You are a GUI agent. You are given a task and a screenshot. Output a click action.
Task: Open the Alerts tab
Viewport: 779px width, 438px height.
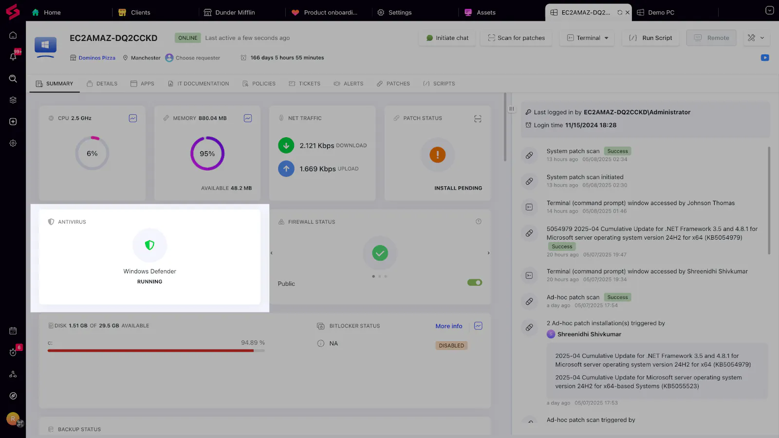point(349,84)
